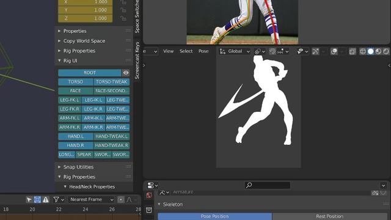This screenshot has width=391, height=220.
Task: Open the snap element options dropdown
Action: [x=283, y=51]
